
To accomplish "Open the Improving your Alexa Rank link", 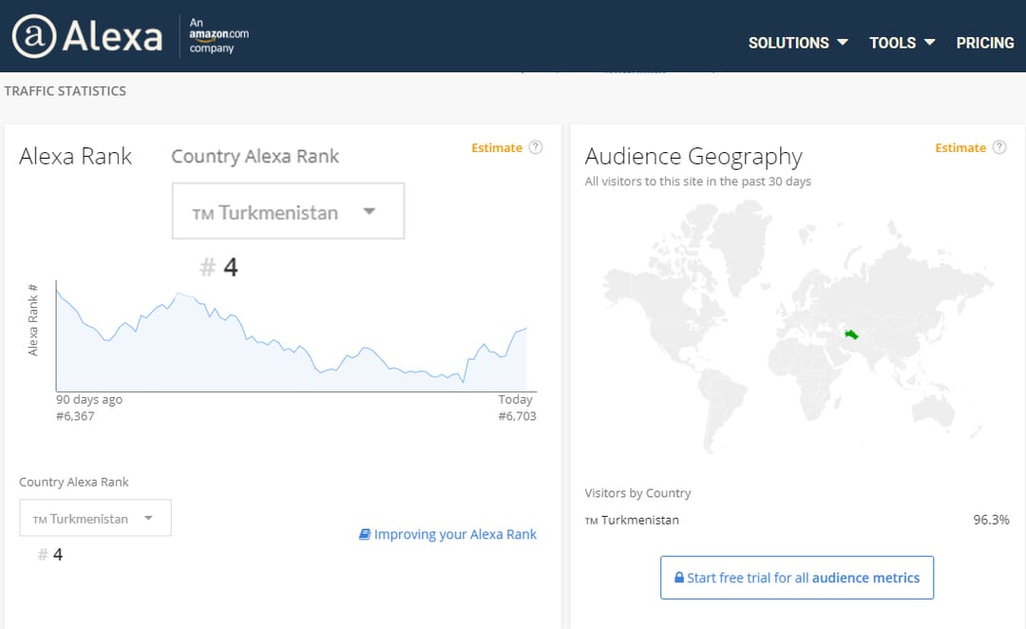I will pyautogui.click(x=455, y=535).
